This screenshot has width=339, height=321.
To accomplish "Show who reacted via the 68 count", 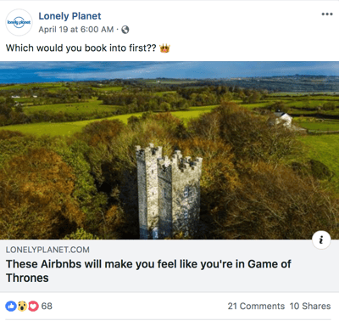I will tap(47, 306).
